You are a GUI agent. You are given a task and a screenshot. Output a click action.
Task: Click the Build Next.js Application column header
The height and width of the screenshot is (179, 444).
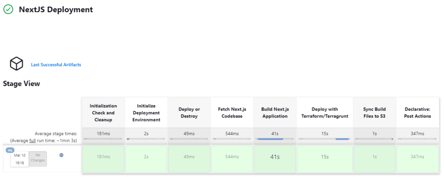(x=275, y=113)
